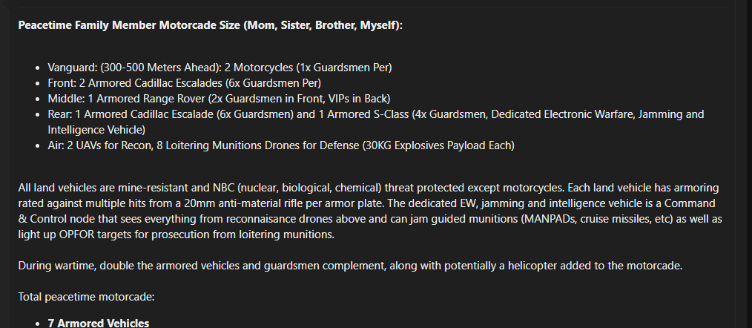Screen dimensions: 752x328
Task: Click the bullet point before 'Rear: 1 Armored'
Action: coord(39,115)
